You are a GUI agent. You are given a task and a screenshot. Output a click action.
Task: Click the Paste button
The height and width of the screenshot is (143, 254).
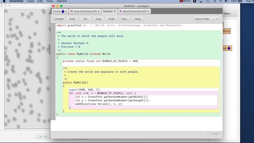pyautogui.click(x=112, y=19)
